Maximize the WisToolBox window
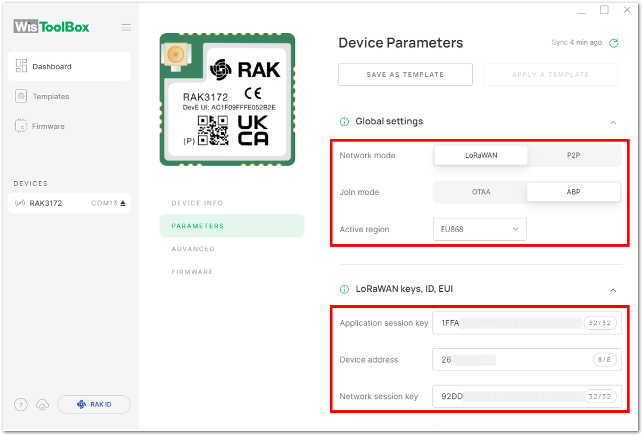The image size is (643, 436). pyautogui.click(x=604, y=10)
